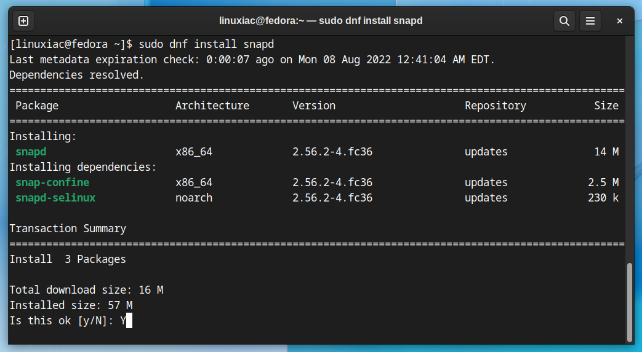Click the 'Package' column header

[x=37, y=106]
